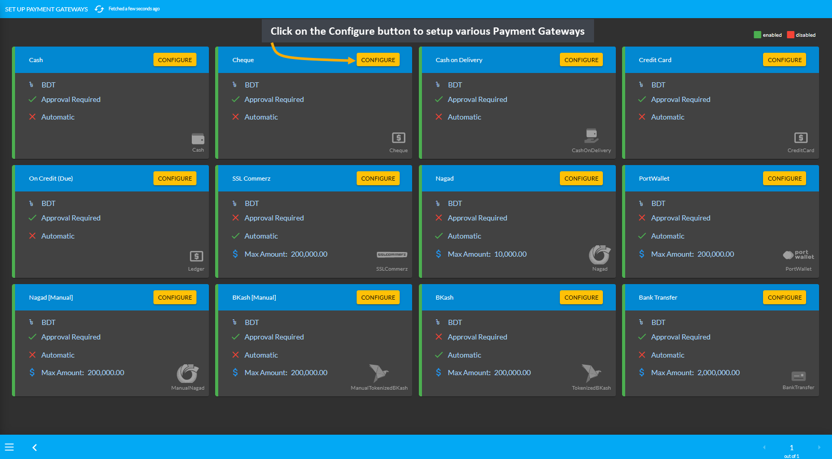Open the hamburger menu in bottom bar
Viewport: 832px width, 459px height.
pos(9,447)
